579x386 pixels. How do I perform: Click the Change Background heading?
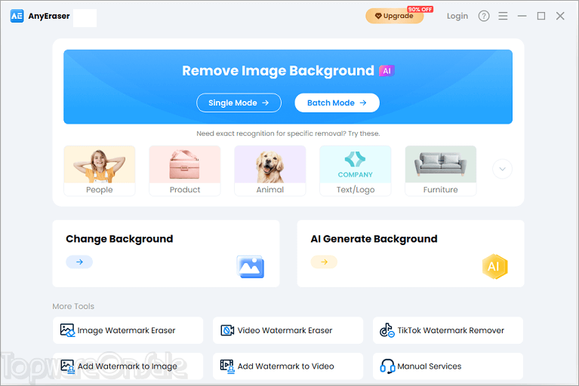point(119,239)
